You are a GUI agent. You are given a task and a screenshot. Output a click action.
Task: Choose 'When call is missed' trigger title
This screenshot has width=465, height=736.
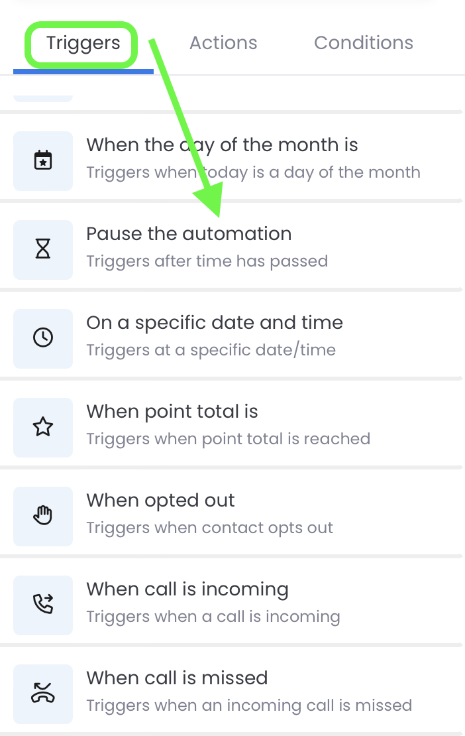(x=177, y=678)
